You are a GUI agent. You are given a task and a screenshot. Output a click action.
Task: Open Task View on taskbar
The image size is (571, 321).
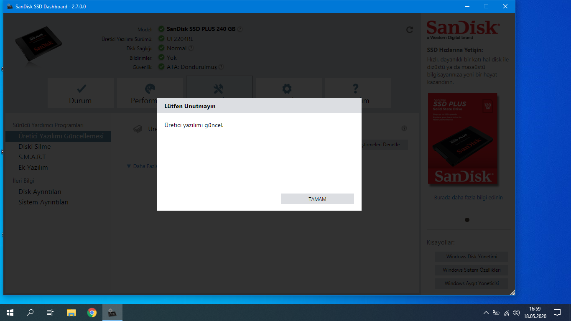pyautogui.click(x=50, y=313)
